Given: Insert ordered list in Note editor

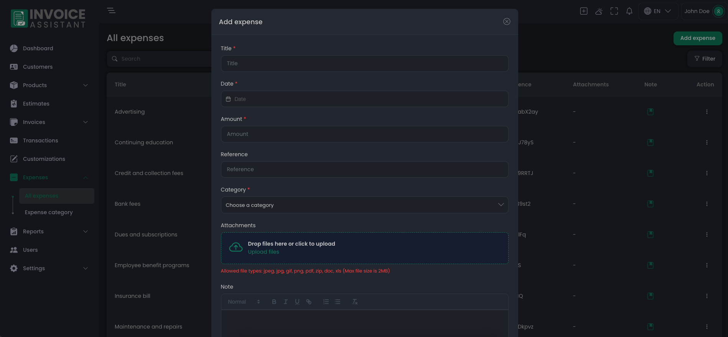Looking at the screenshot, I should 326,302.
